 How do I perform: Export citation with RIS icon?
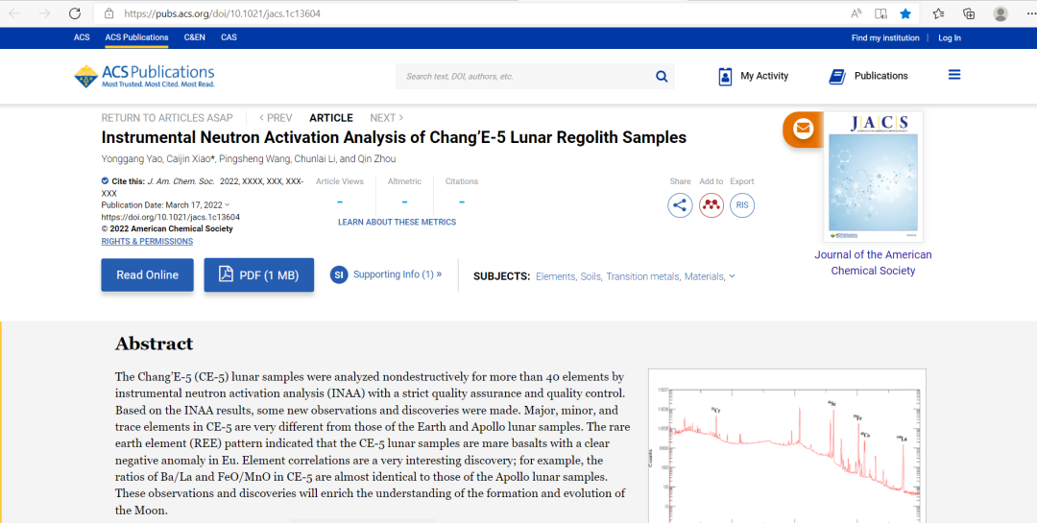point(741,205)
